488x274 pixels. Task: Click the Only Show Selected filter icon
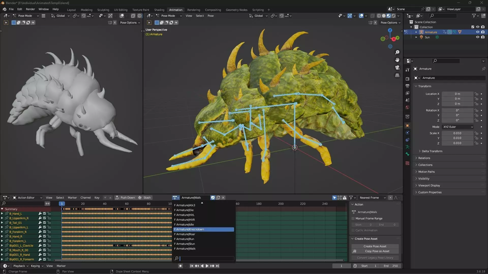(334, 198)
